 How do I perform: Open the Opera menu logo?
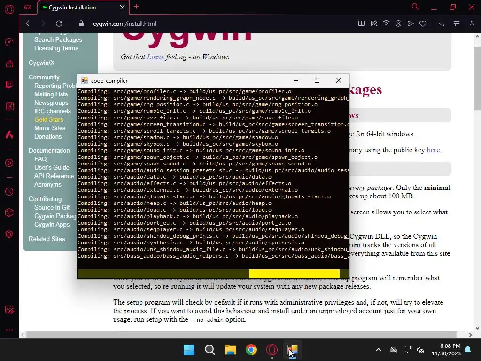click(9, 9)
